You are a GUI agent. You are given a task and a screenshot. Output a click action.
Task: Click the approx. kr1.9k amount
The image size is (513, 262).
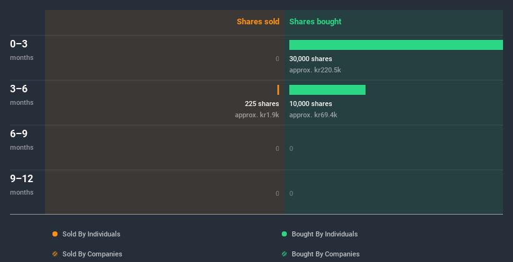click(257, 115)
